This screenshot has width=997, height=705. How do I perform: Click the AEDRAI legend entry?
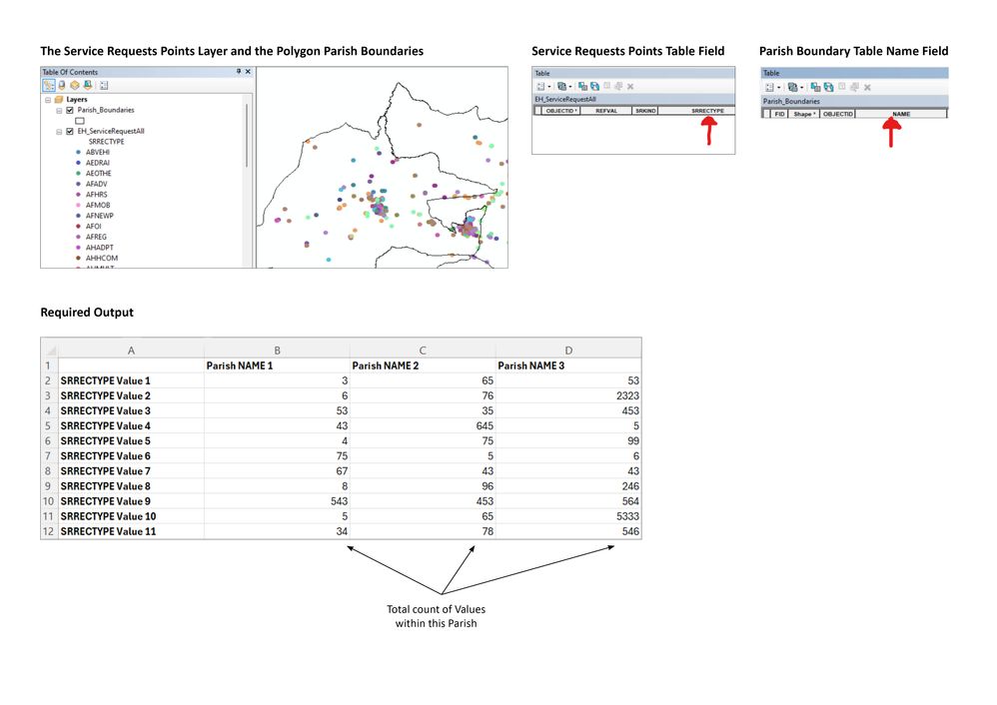[97, 163]
